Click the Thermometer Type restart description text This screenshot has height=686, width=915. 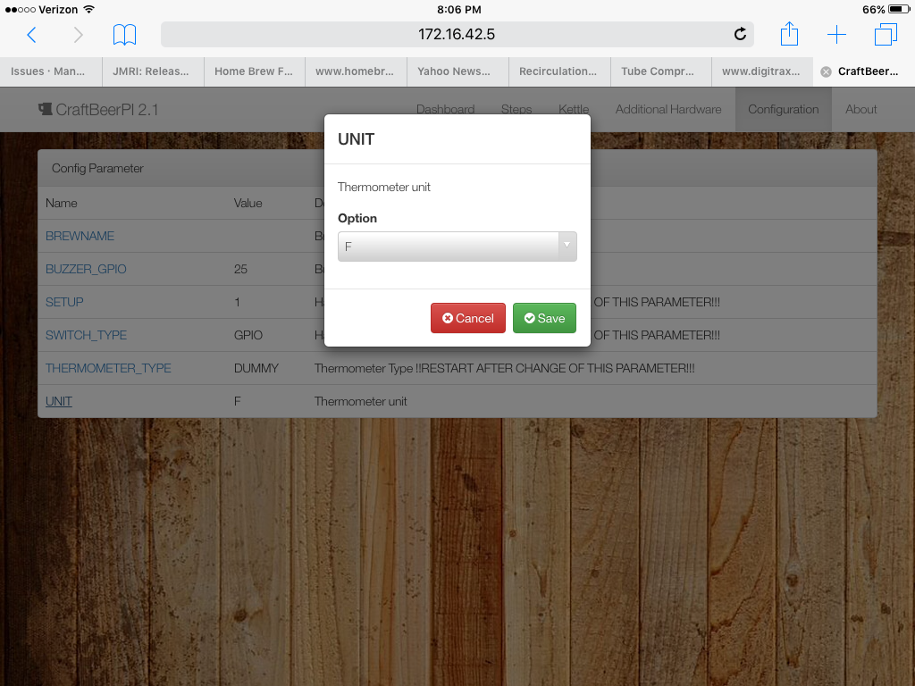[505, 368]
